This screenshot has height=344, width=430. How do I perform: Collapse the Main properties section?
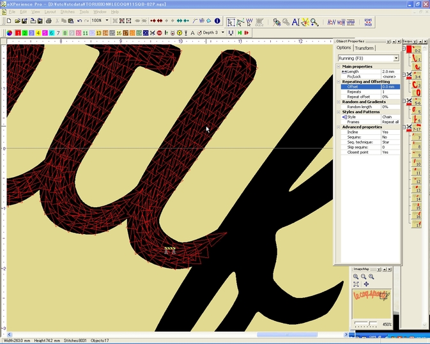339,66
